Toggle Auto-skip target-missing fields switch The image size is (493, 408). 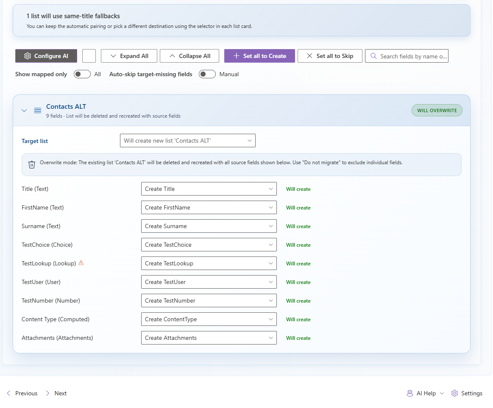tap(207, 74)
